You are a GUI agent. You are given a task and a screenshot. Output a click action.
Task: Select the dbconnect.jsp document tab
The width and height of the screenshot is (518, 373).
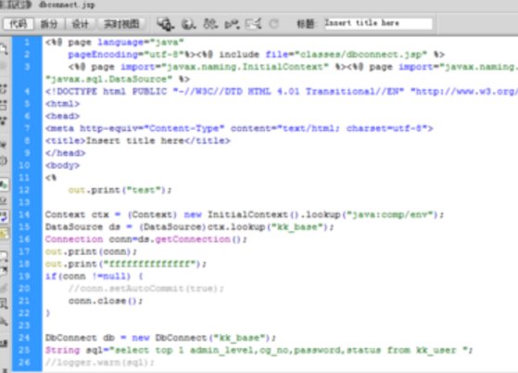(67, 5)
